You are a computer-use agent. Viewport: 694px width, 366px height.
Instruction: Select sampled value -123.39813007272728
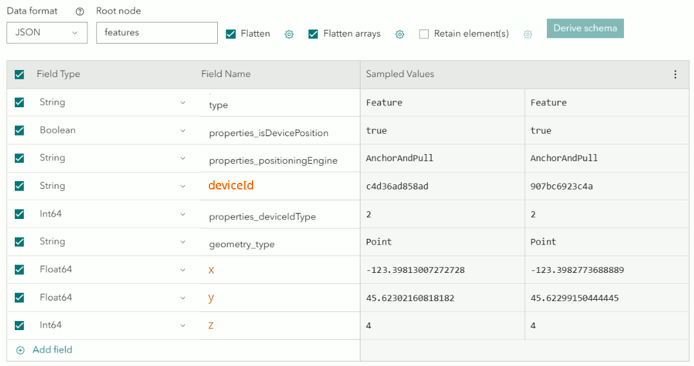point(415,270)
